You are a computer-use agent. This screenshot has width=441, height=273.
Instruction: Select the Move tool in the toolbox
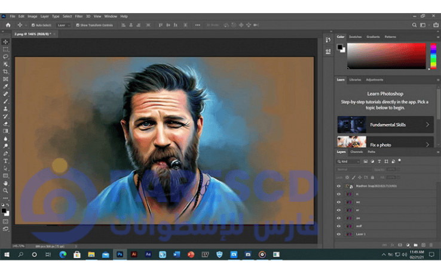[5, 42]
